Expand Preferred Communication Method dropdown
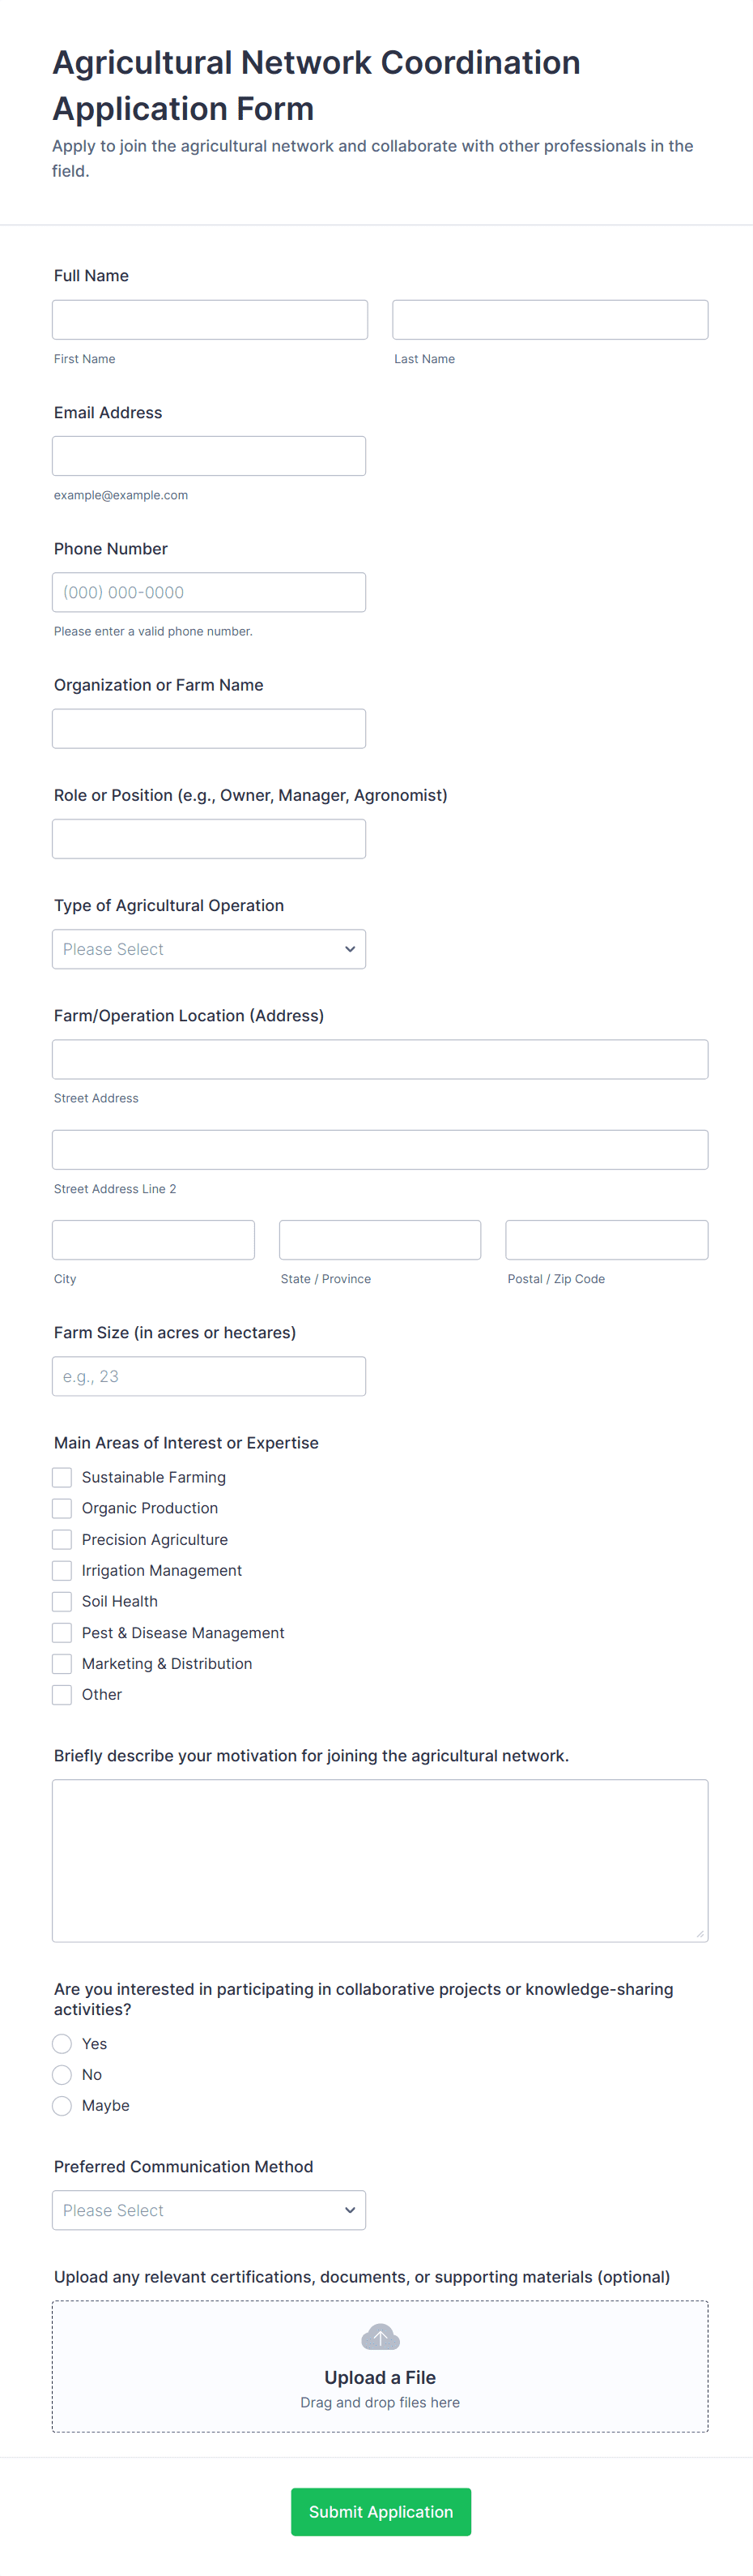This screenshot has height=2576, width=753. tap(209, 2210)
